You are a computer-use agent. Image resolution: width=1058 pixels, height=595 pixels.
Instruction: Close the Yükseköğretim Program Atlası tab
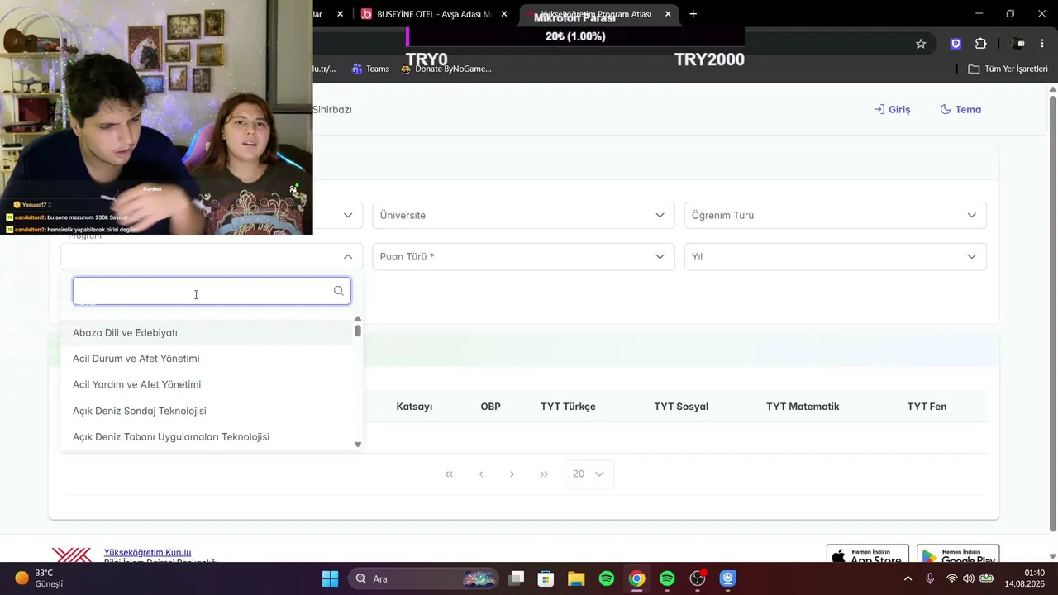point(668,14)
